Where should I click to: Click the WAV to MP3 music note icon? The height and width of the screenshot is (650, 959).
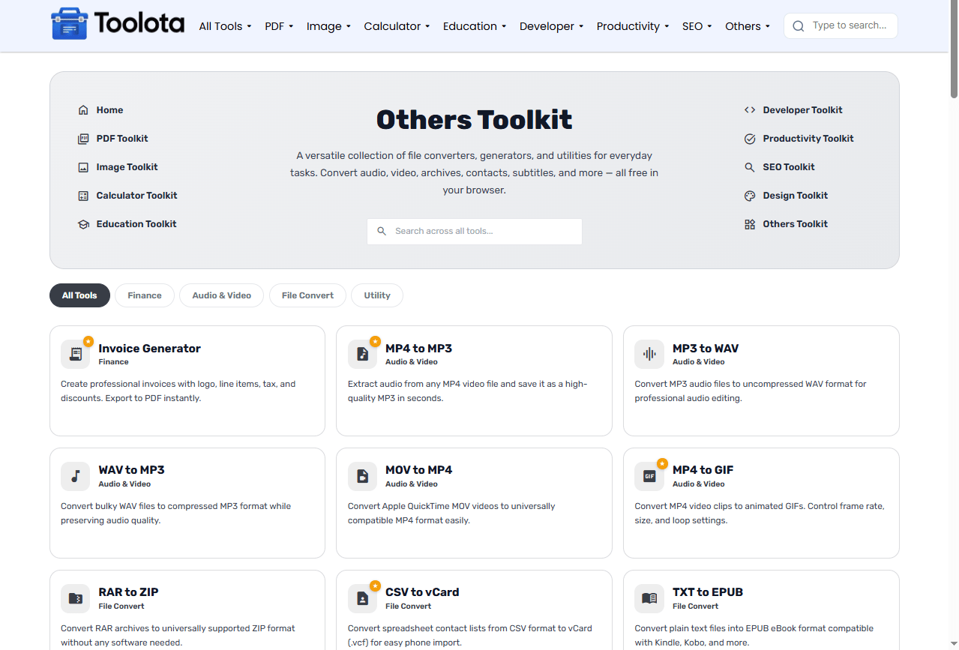click(75, 476)
